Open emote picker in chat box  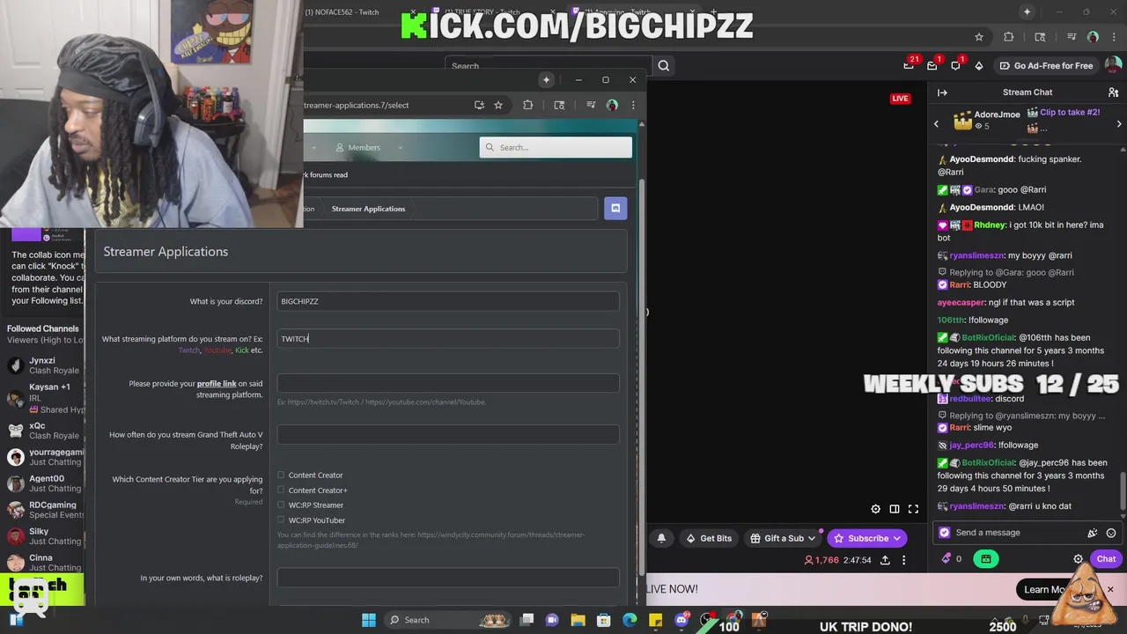pos(1111,533)
